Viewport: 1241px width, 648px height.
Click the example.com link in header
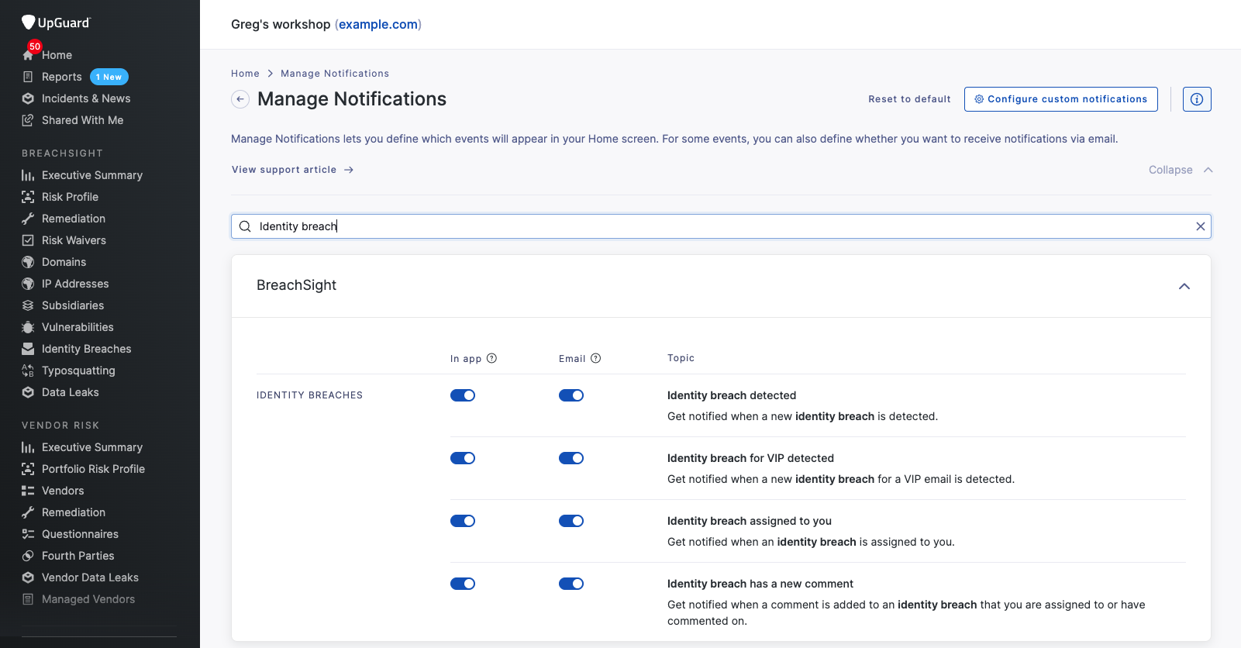pos(378,24)
